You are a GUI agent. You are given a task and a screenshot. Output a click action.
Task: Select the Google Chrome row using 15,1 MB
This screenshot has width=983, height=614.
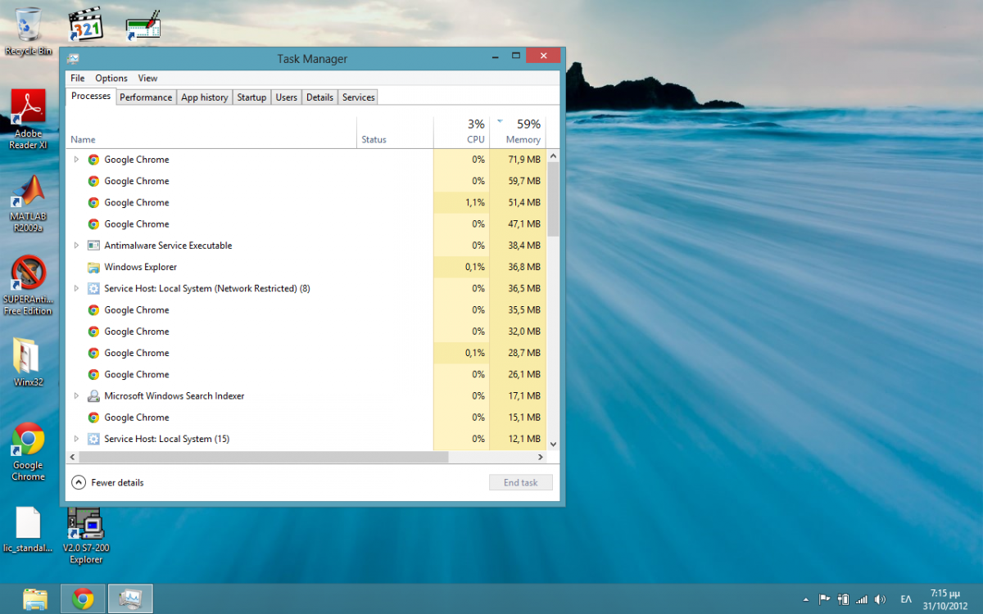tap(306, 418)
